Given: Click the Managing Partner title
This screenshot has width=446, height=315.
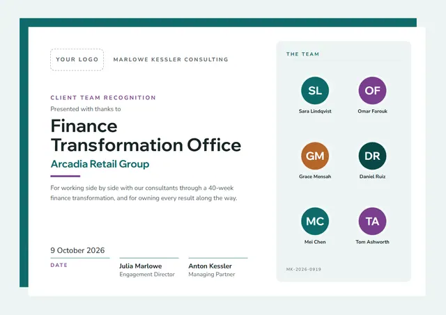Looking at the screenshot, I should click(x=212, y=275).
